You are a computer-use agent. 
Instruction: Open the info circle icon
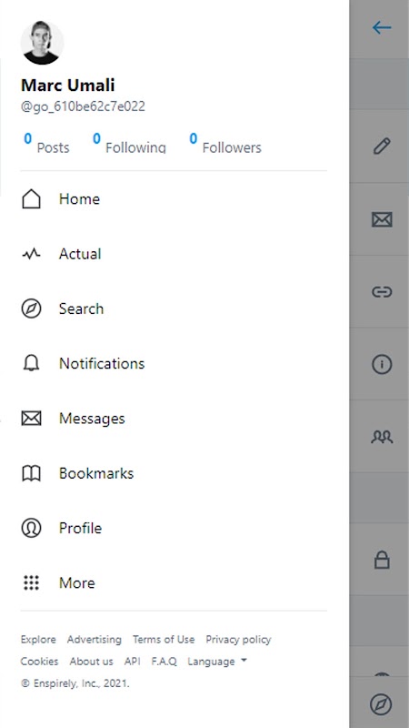pyautogui.click(x=382, y=364)
